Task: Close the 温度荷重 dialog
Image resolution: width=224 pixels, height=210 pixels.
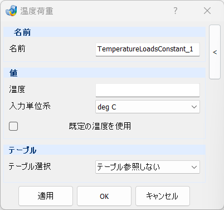Action: coord(207,11)
